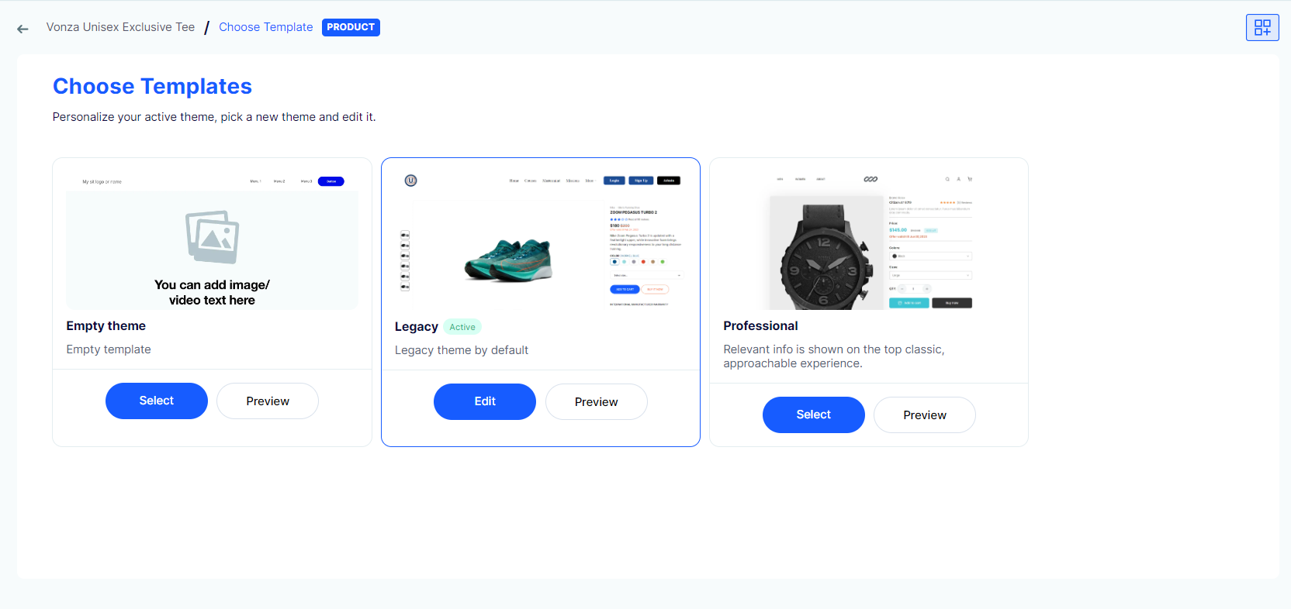
Task: Click the Active status tag on Legacy
Action: click(462, 327)
